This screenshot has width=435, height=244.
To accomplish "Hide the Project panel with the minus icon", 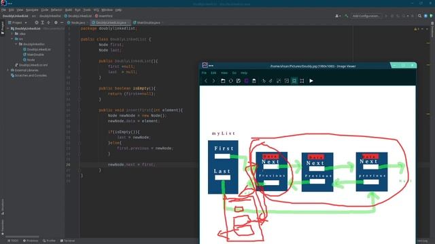I will tap(62, 22).
